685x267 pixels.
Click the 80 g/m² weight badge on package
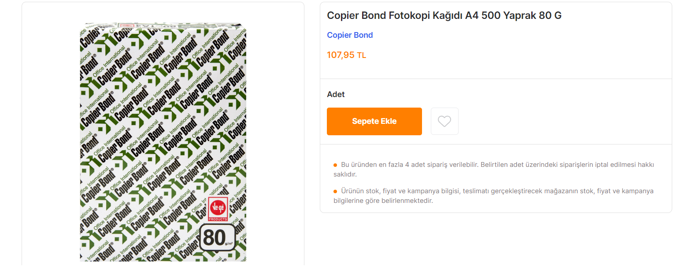(217, 237)
